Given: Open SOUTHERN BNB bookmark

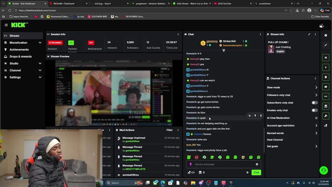Looking at the screenshot, I should (97, 17).
